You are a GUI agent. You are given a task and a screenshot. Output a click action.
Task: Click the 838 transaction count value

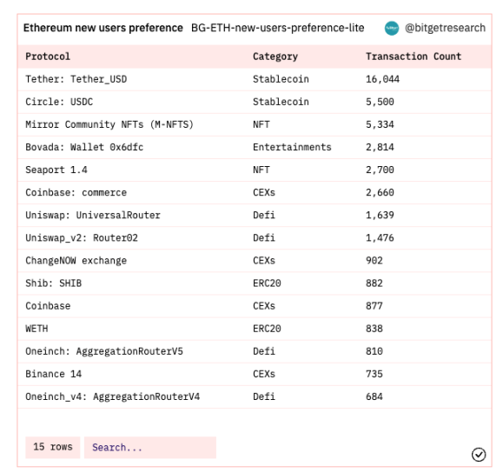(x=374, y=329)
